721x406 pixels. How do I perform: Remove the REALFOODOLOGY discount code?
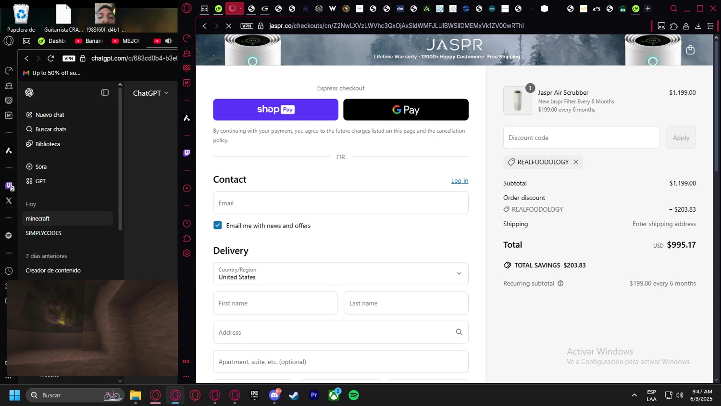576,162
